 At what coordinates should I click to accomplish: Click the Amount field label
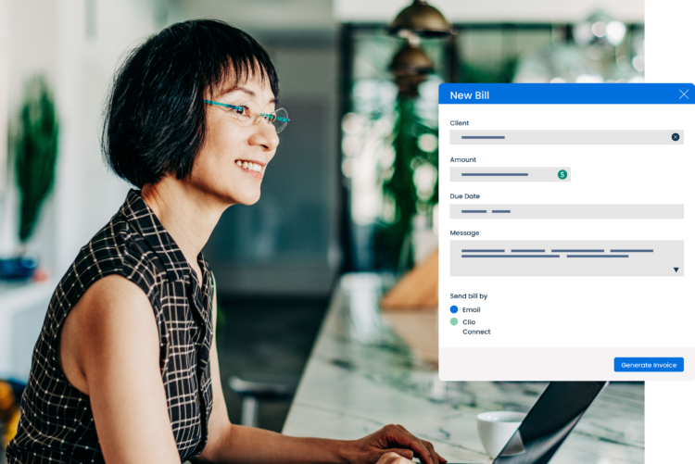pyautogui.click(x=463, y=160)
